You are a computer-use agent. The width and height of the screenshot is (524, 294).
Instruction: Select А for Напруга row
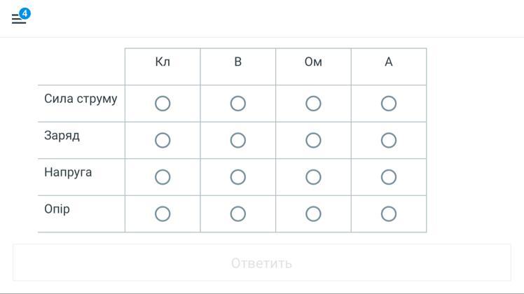pos(389,177)
